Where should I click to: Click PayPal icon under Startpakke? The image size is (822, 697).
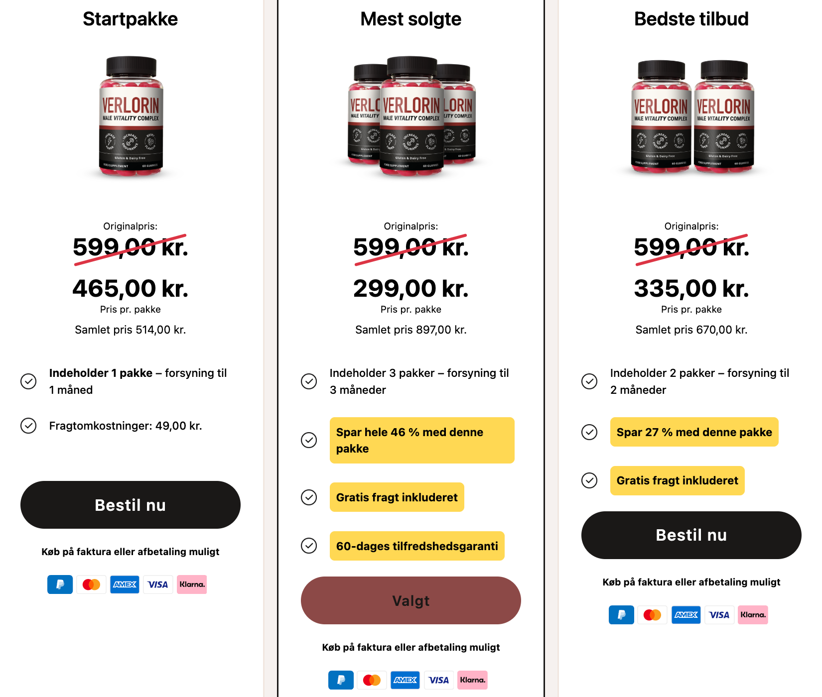pos(60,584)
